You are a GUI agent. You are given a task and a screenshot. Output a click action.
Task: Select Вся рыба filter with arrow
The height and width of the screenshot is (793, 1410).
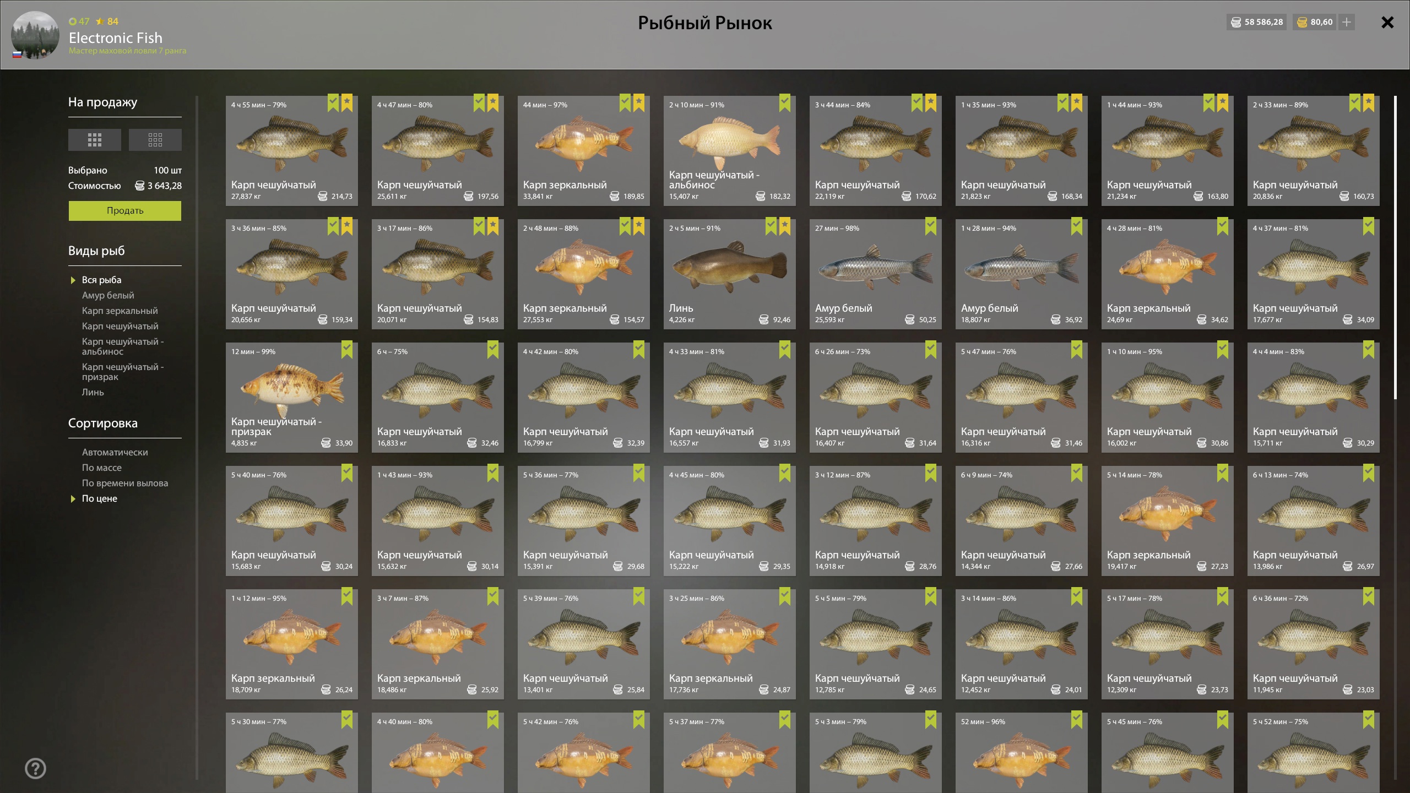[102, 280]
